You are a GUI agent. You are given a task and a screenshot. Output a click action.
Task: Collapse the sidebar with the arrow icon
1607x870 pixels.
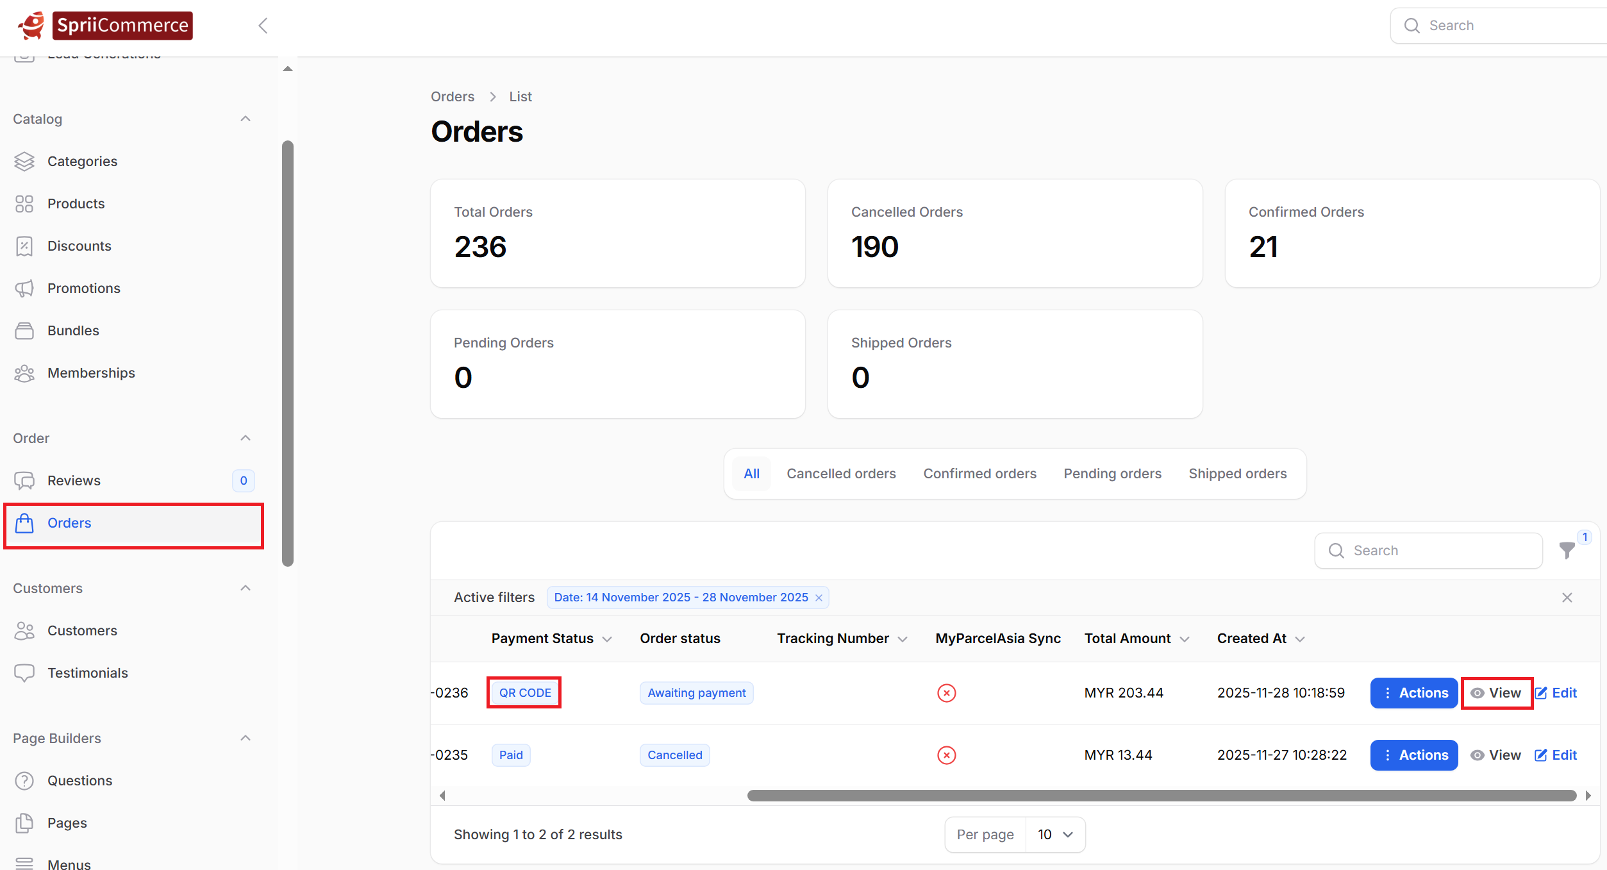(x=263, y=26)
